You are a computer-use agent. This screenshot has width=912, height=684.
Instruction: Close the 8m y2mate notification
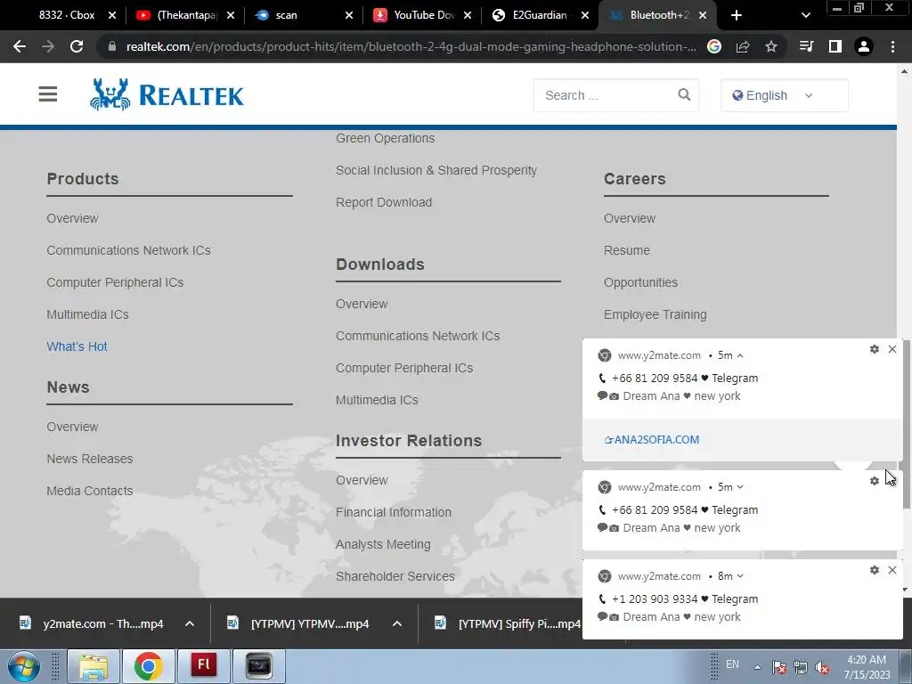pos(892,570)
